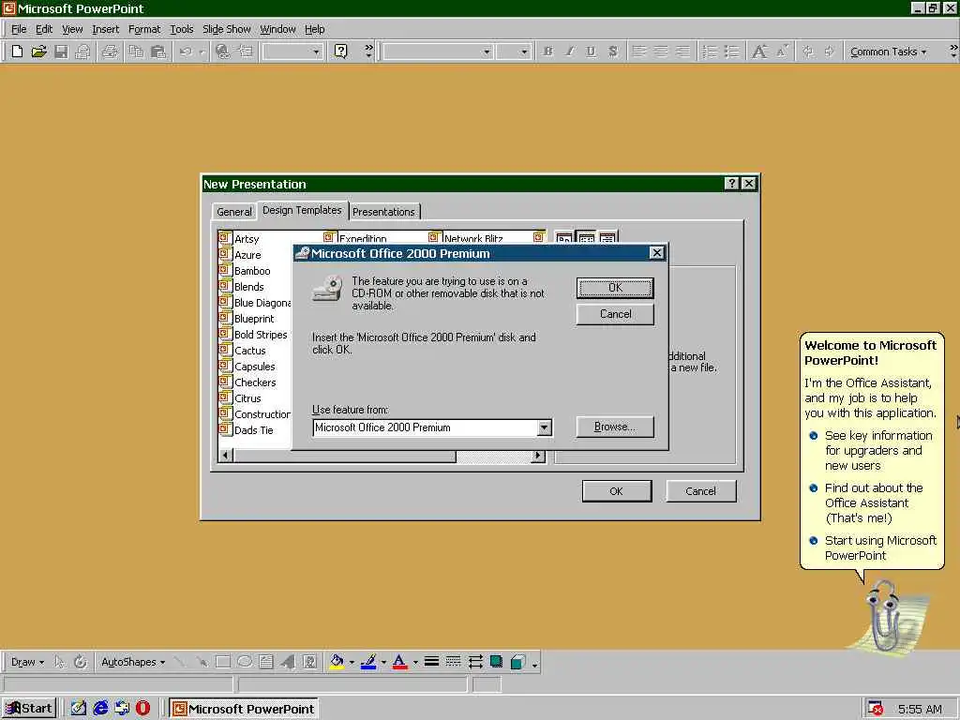
Task: Toggle Align Left button
Action: (638, 52)
